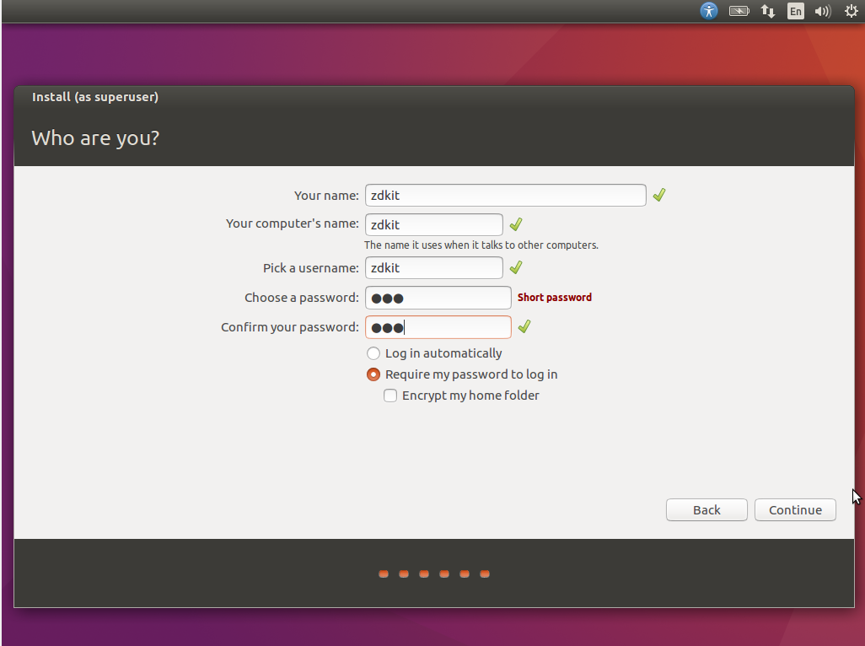Screen dimensions: 865x646
Task: Select Log in automatically option
Action: (x=373, y=353)
